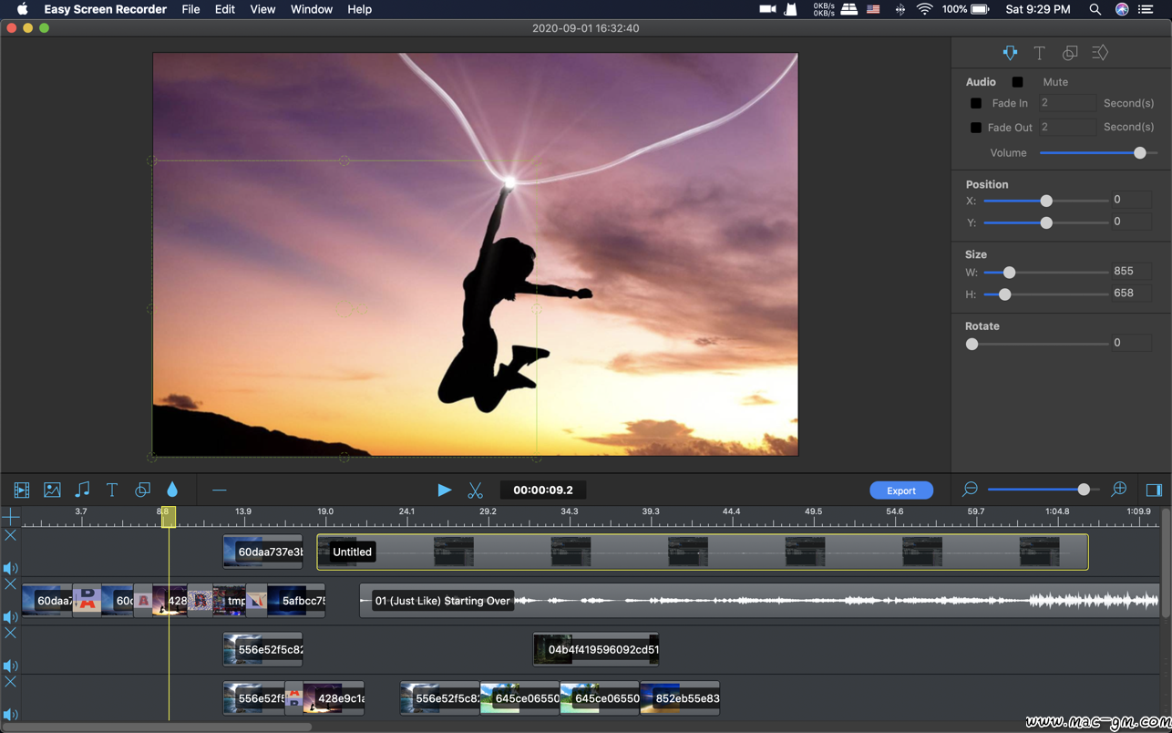Viewport: 1172px width, 733px height.
Task: Check the Fade Out checkbox
Action: pos(976,128)
